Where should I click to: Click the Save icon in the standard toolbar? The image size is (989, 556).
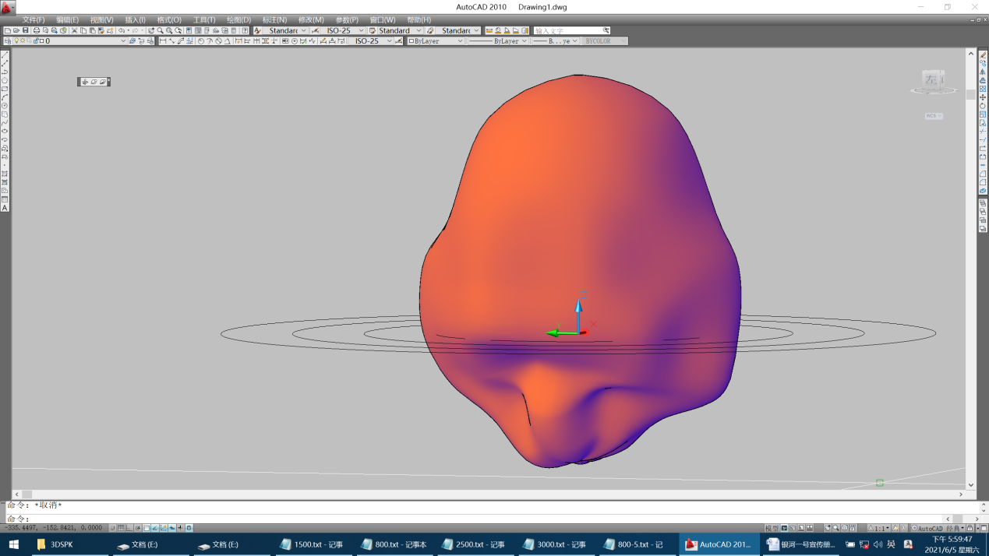26,30
